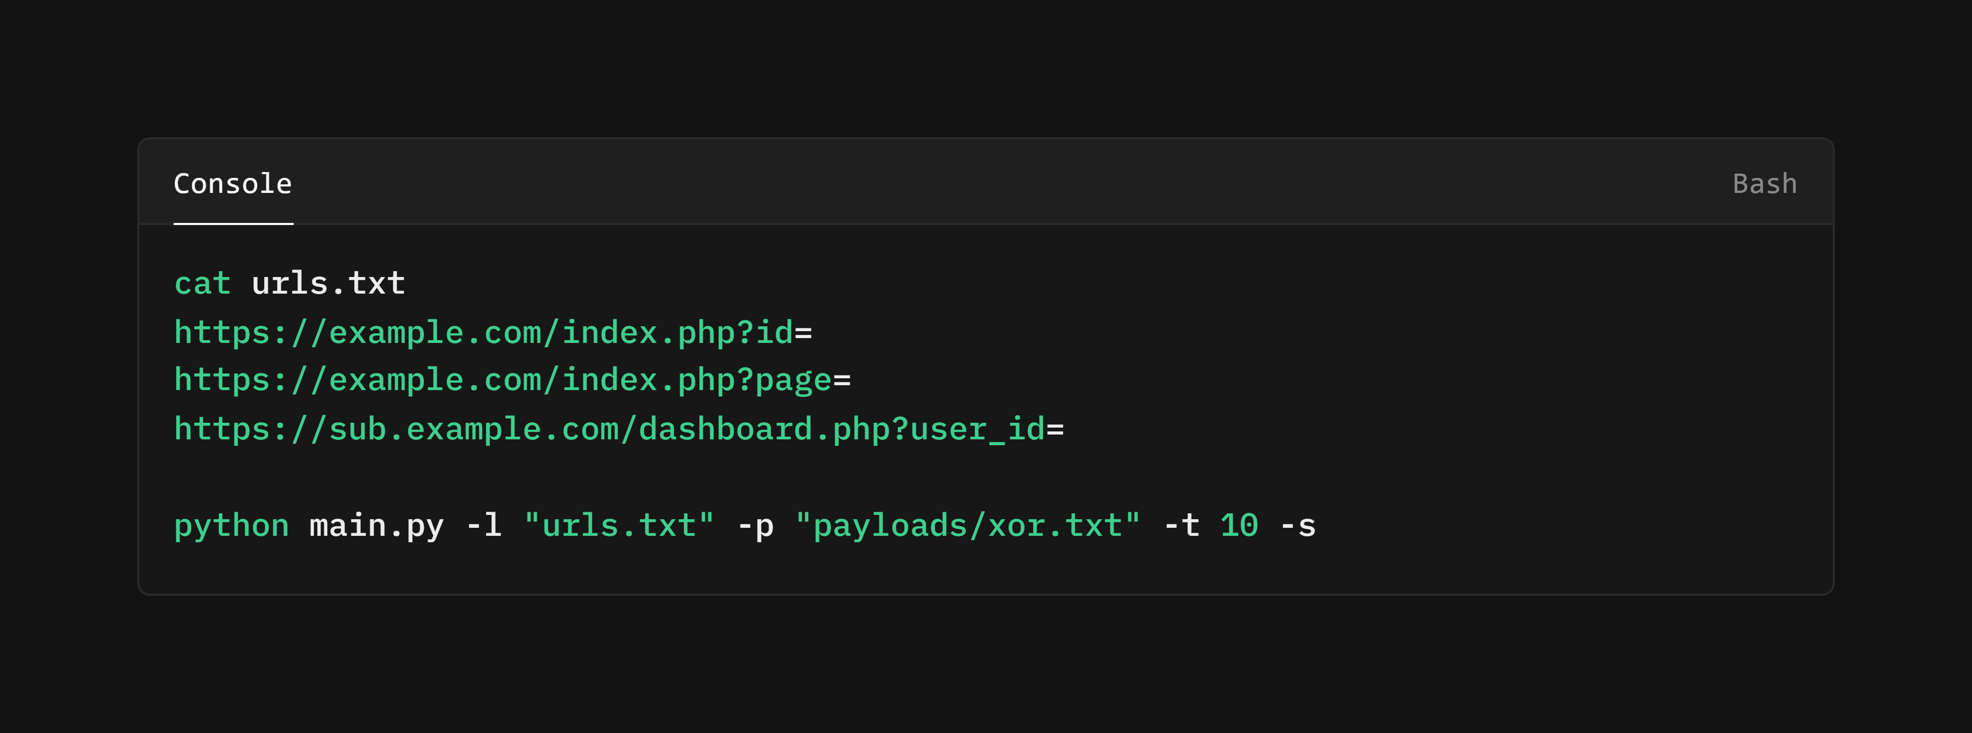Screen dimensions: 1972x733
Task: Click the number 10 thread value
Action: 1239,526
